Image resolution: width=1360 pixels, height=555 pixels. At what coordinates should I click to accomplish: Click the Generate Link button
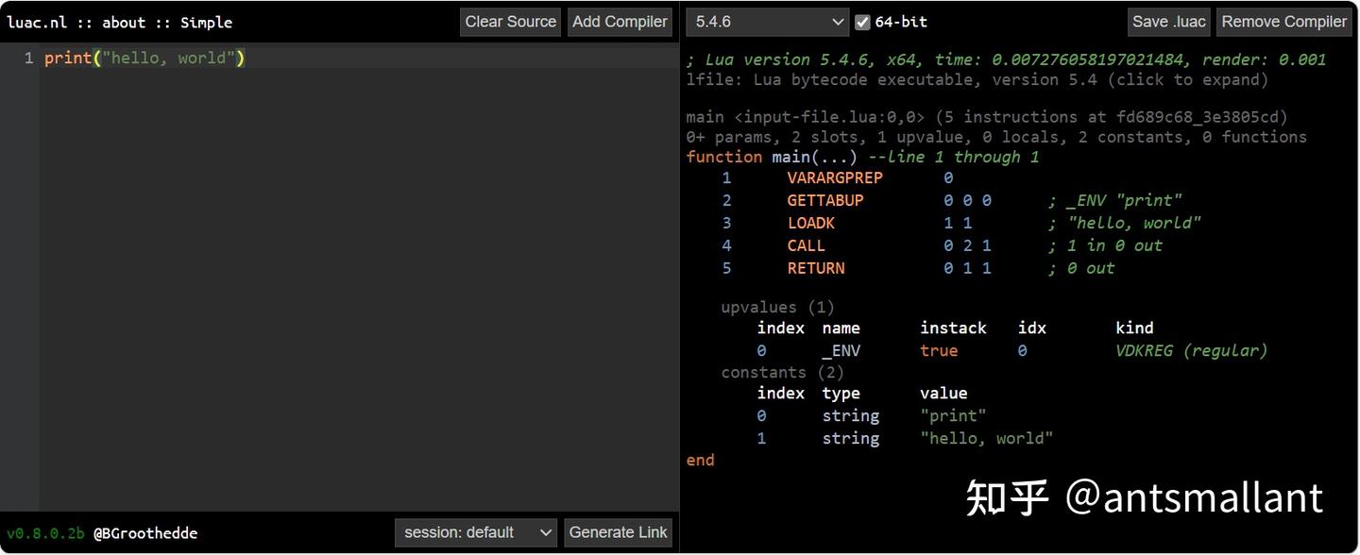click(618, 532)
